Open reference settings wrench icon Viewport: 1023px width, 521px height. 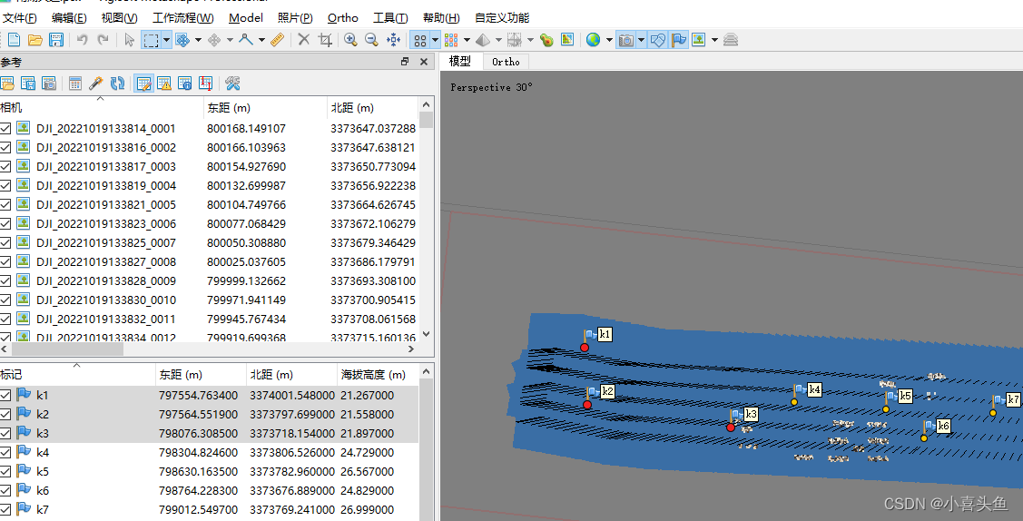coord(232,84)
